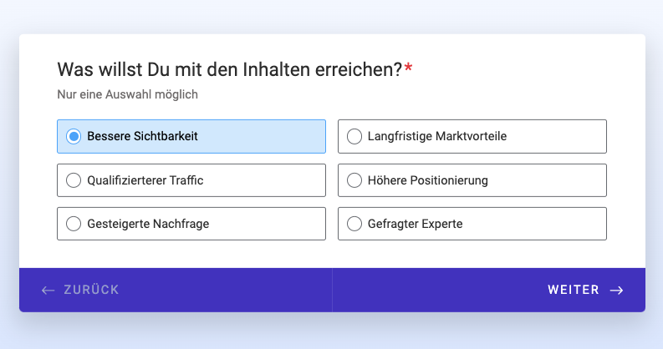Click the hint Nur eine Auswahl möglich
Screen dimensions: 663x349
point(127,94)
